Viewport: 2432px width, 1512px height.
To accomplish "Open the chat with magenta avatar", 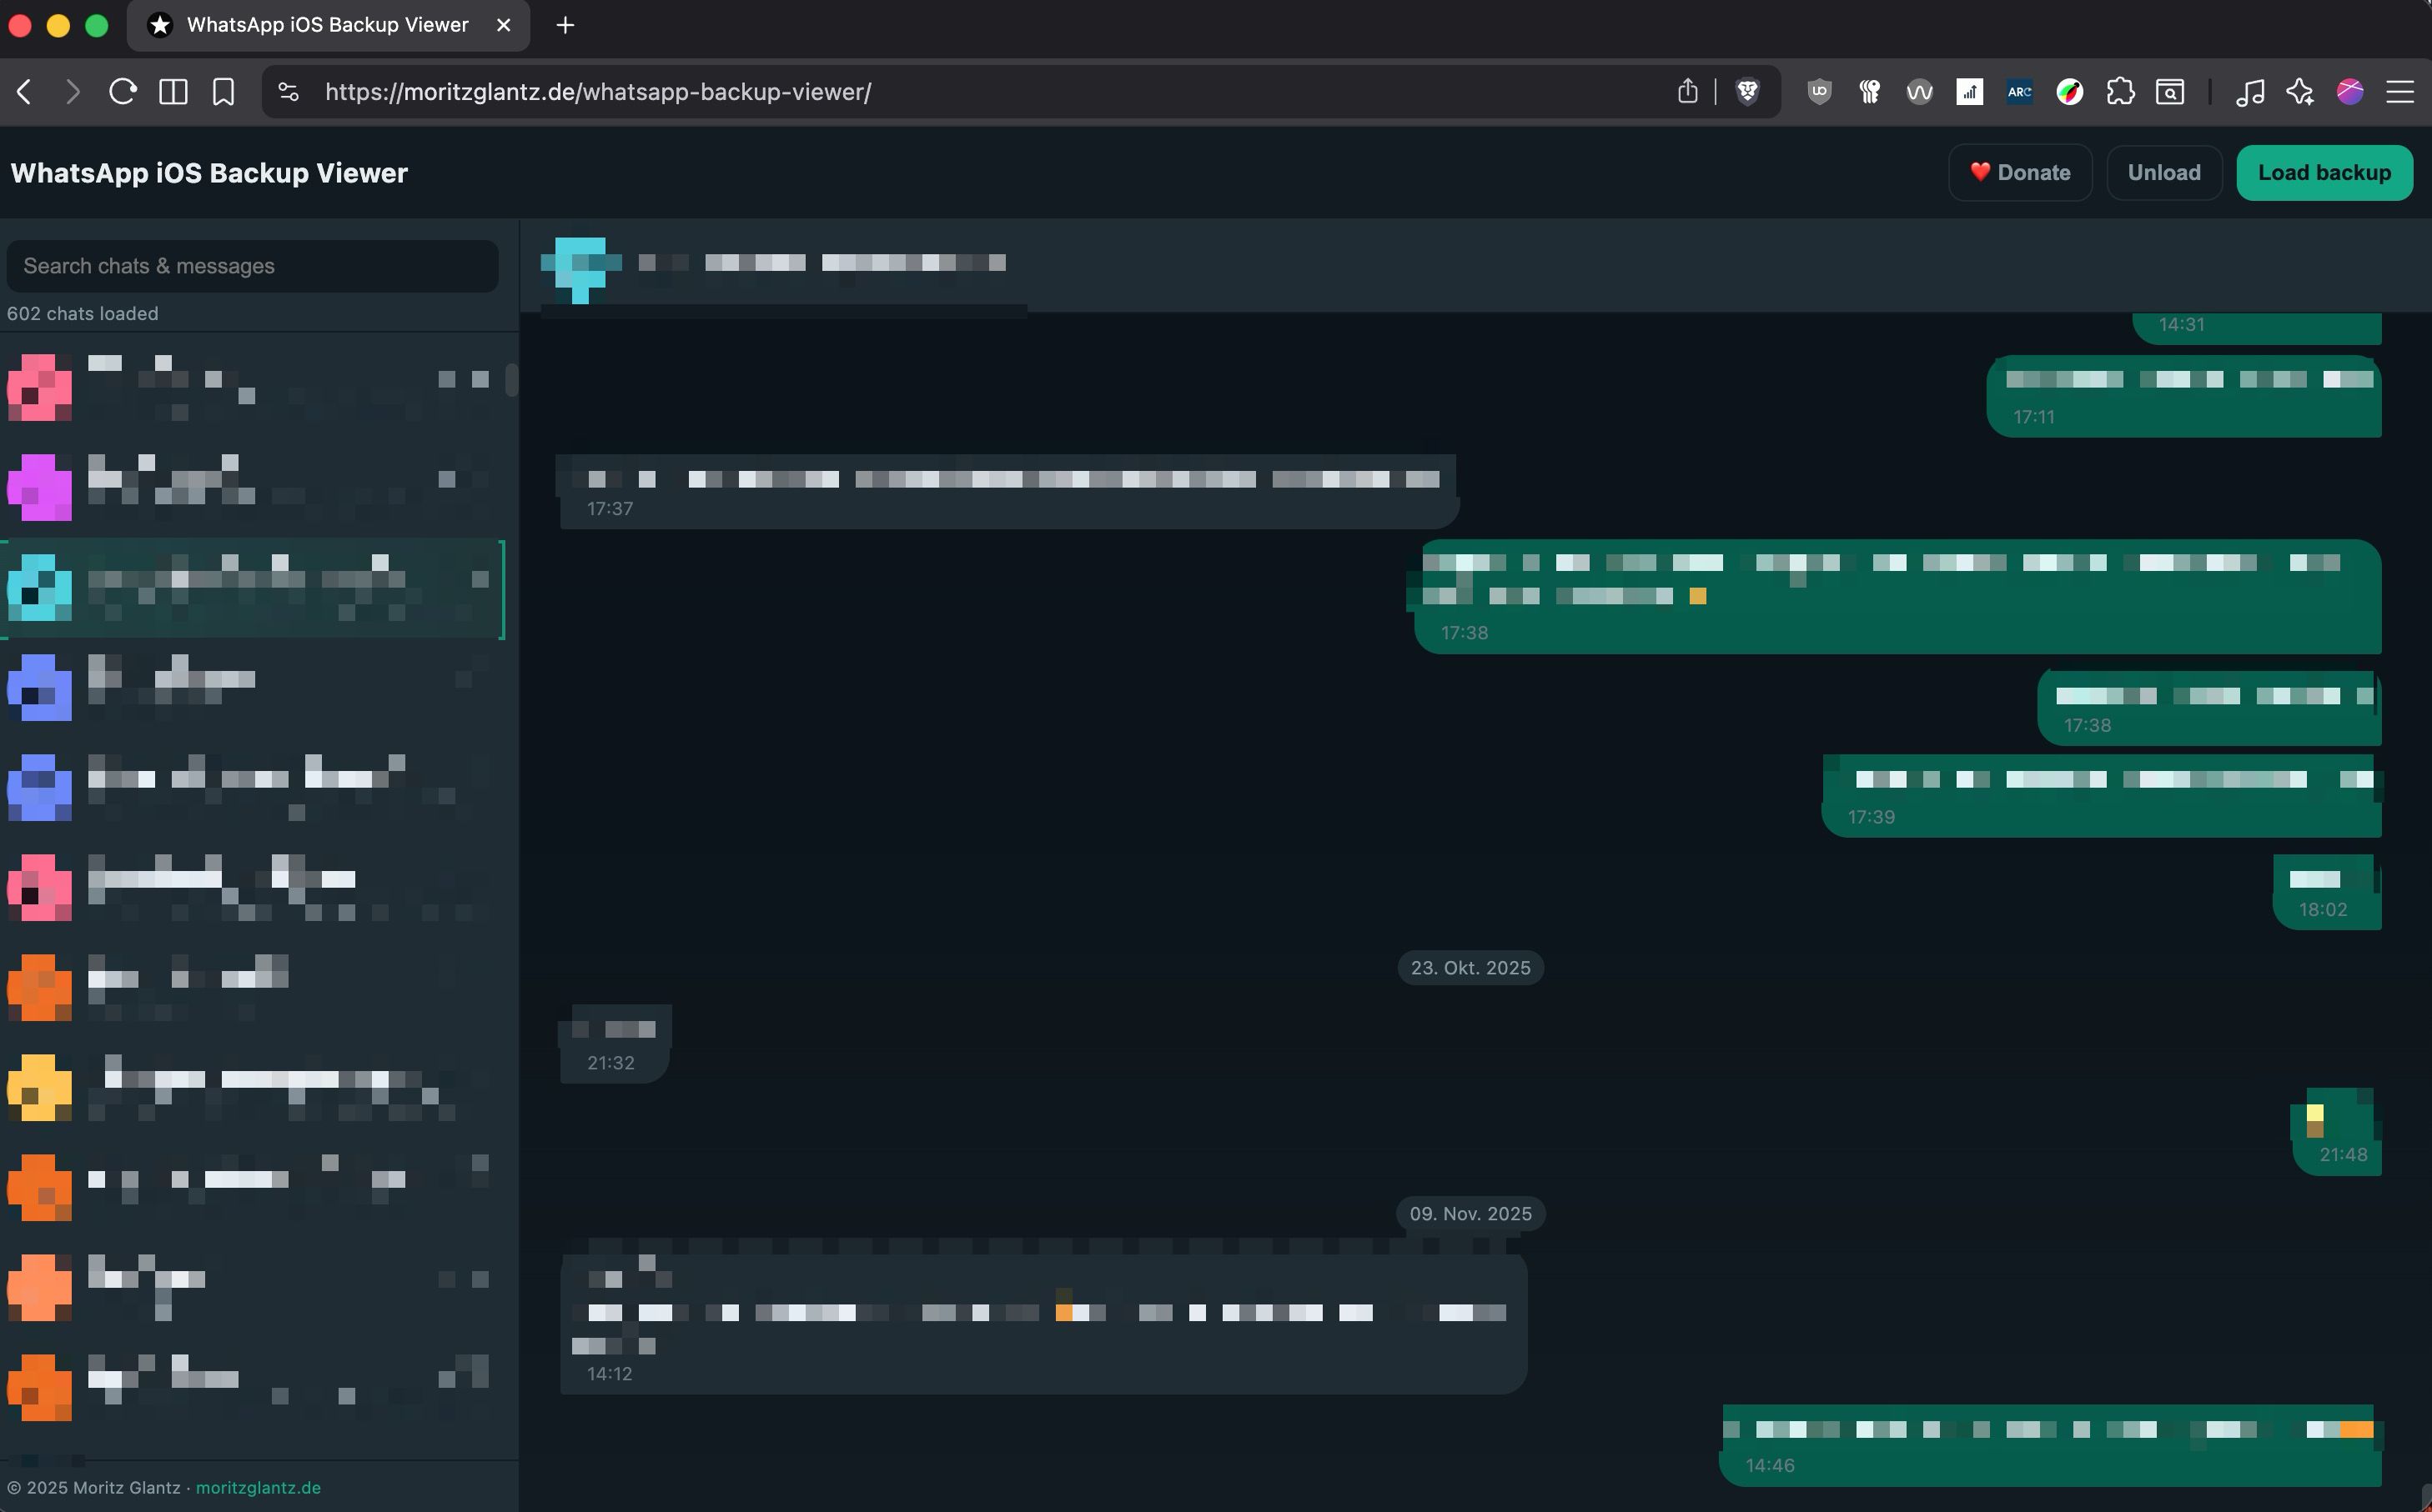I will click(252, 488).
